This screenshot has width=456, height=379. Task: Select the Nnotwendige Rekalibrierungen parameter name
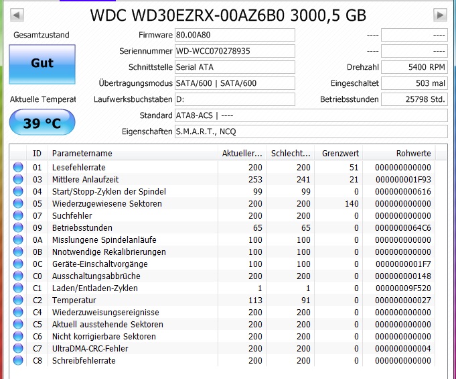pos(108,252)
